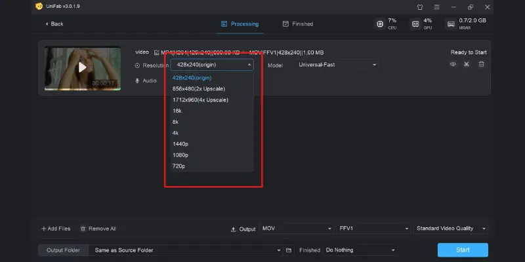This screenshot has height=262, width=525.
Task: Click the scissors trim icon
Action: click(467, 64)
